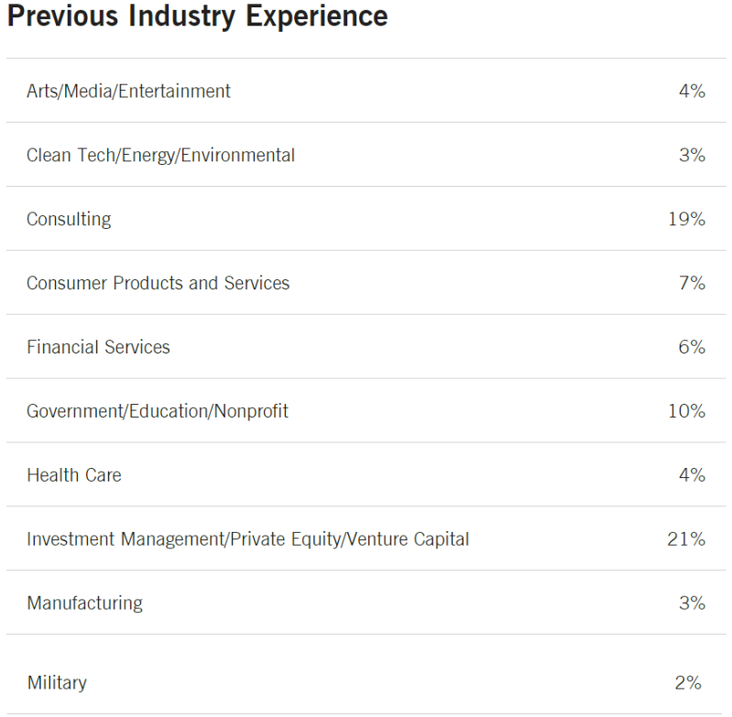Screen dimensions: 732x717
Task: Click the 10% Government/Education/Nonprofit value
Action: [x=687, y=412]
